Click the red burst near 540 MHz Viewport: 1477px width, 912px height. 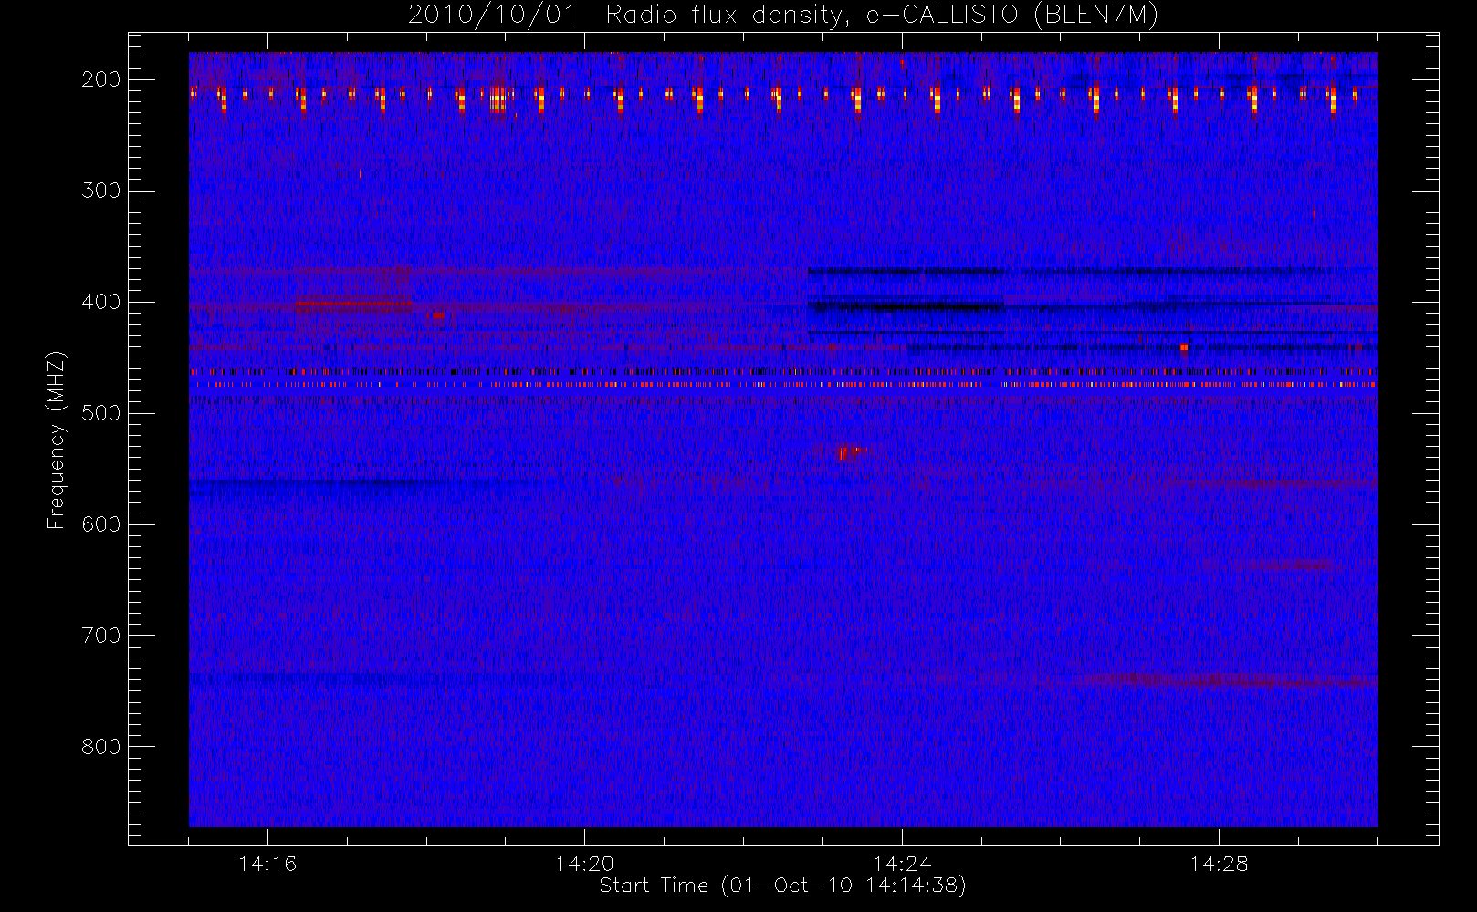tap(849, 452)
